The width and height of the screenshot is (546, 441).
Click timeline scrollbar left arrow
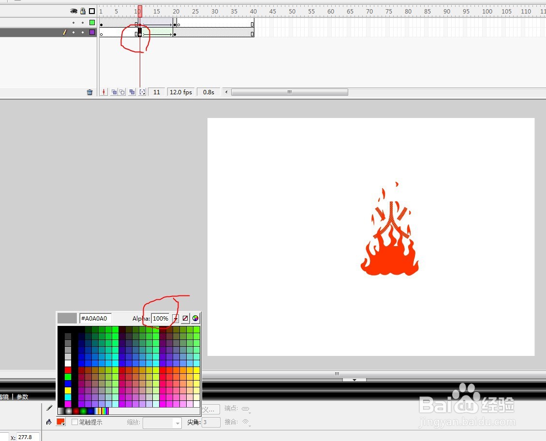[226, 92]
